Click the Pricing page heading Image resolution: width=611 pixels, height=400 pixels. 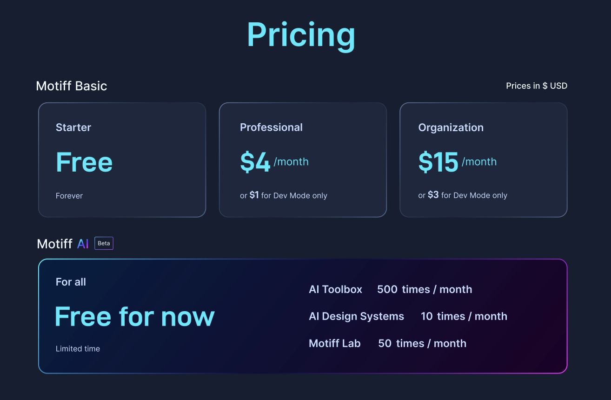point(301,35)
